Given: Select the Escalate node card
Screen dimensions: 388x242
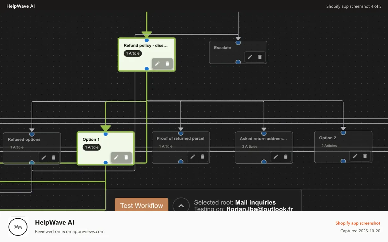Looking at the screenshot, I should (238, 52).
